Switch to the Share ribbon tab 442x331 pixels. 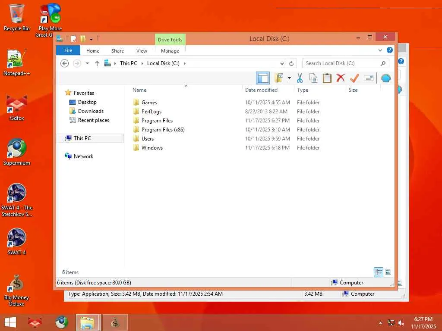117,51
